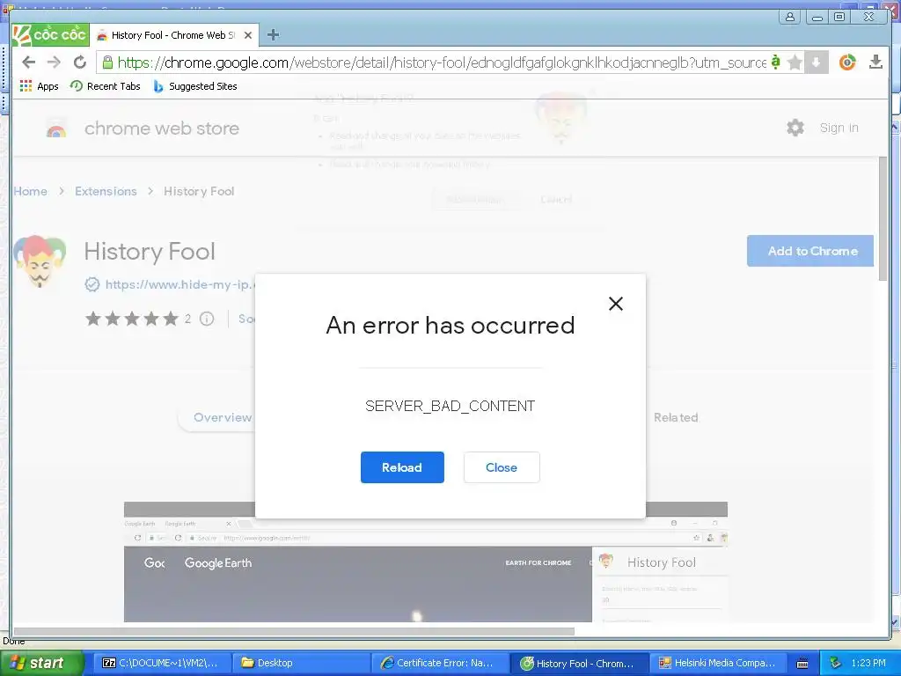Click the rating info circle icon

coord(207,319)
